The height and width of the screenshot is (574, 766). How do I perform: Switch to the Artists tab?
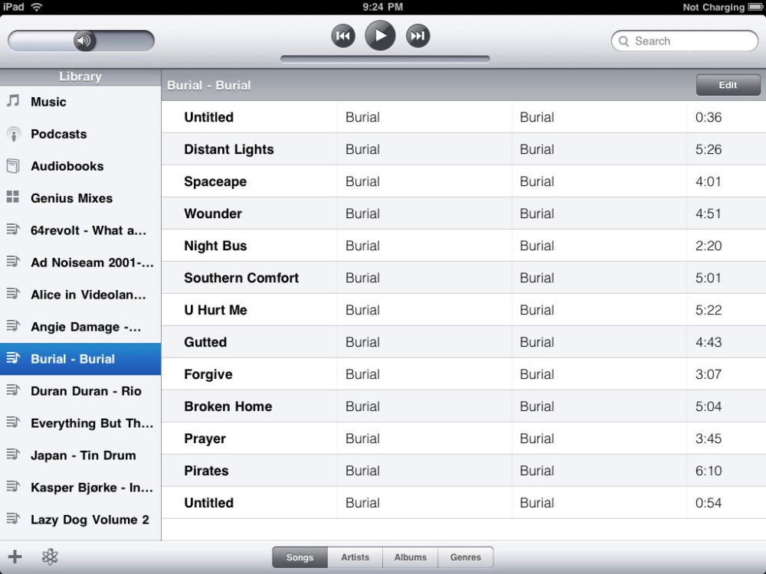click(x=355, y=557)
